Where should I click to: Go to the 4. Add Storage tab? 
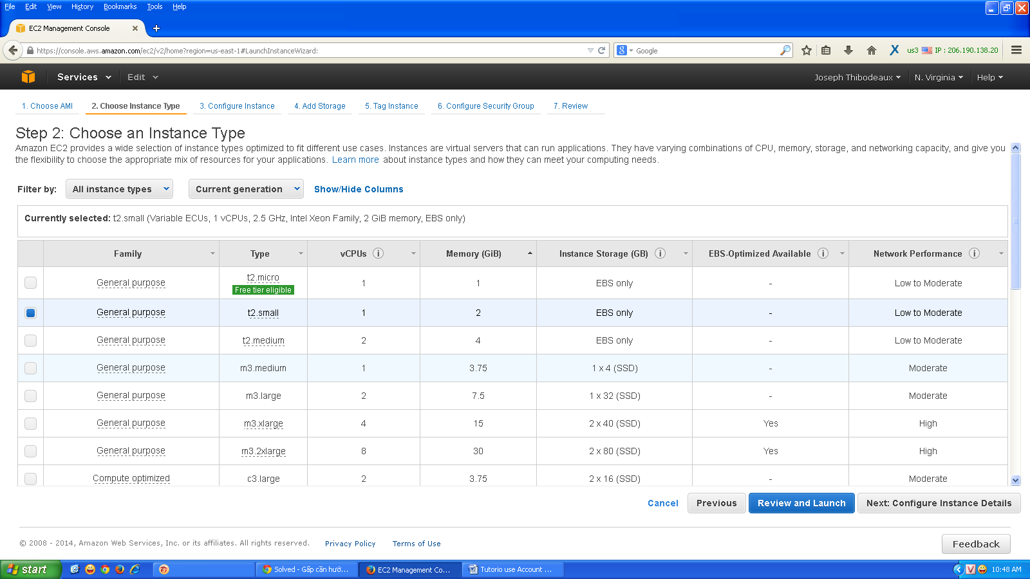click(x=320, y=106)
